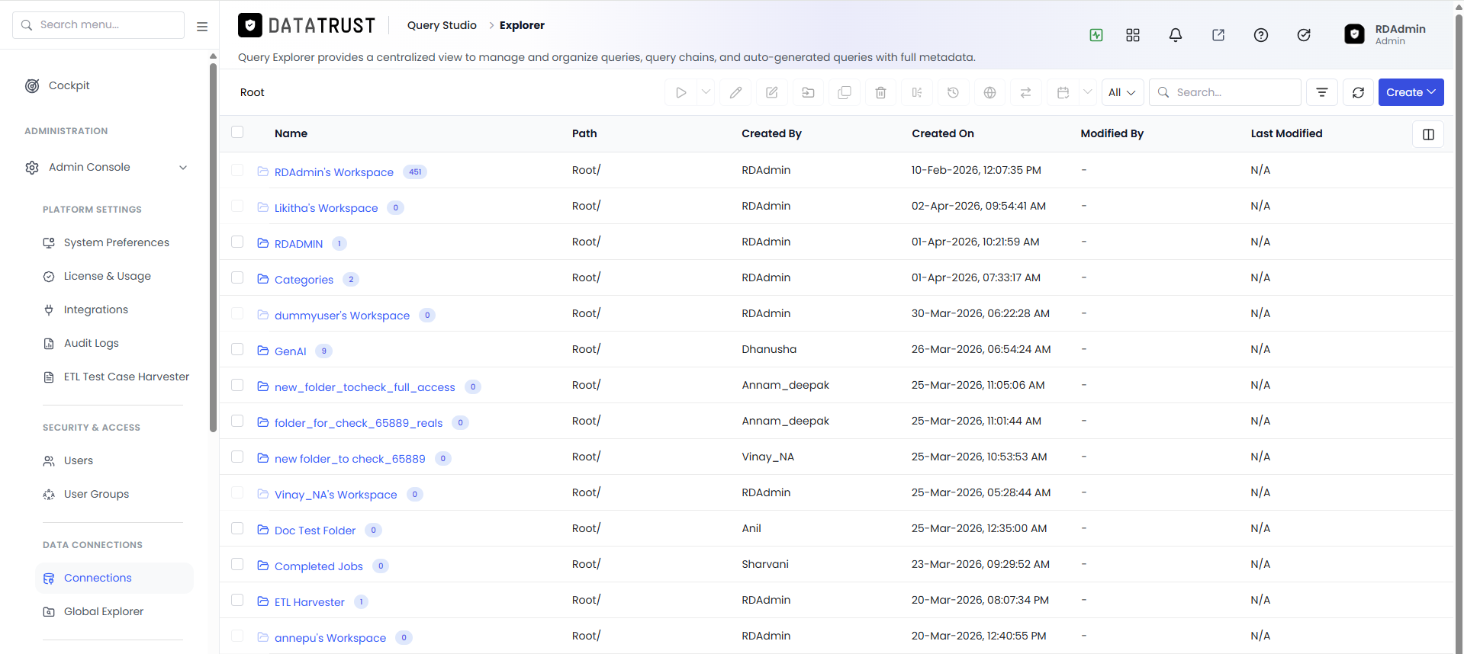
Task: Click the green activity monitor icon
Action: click(1096, 35)
